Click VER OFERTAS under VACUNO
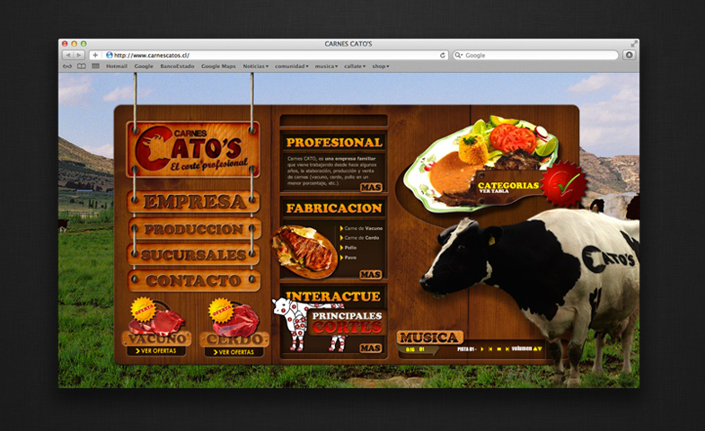Viewport: 705px width, 431px height. [156, 350]
